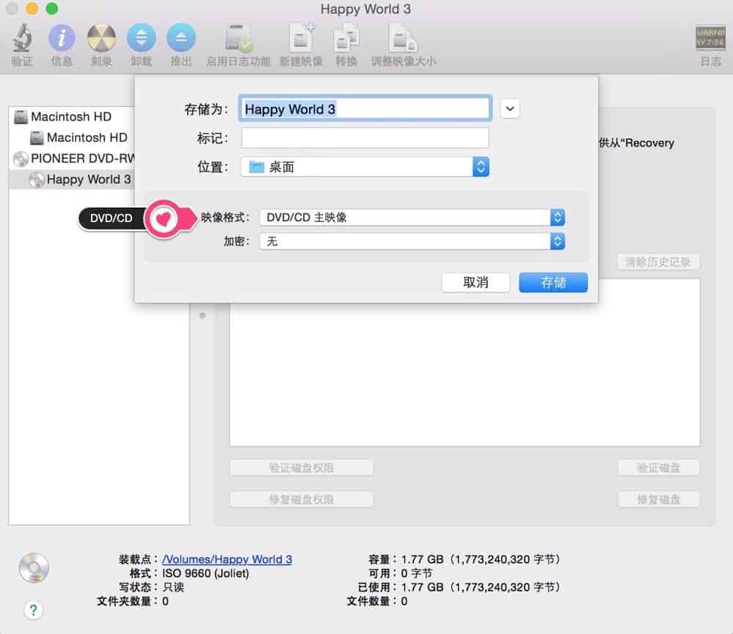This screenshot has height=634, width=733.
Task: Click the help question mark button
Action: pyautogui.click(x=33, y=609)
